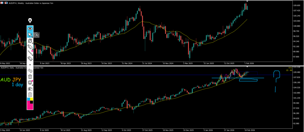Toggle ink visibility with the eye icon
304x132 pixels.
click(30, 29)
